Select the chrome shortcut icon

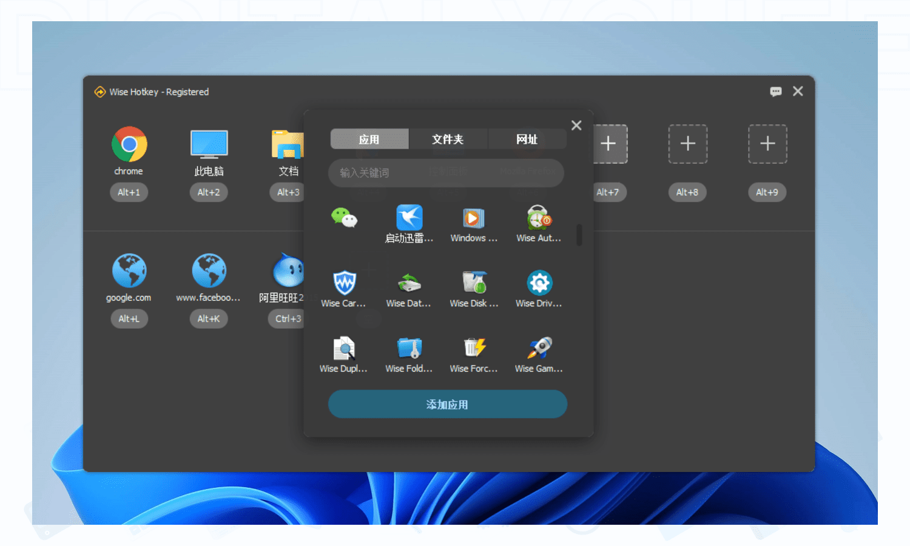[129, 144]
